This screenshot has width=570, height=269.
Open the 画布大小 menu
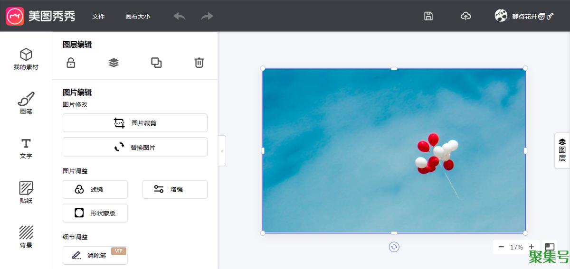pyautogui.click(x=138, y=16)
